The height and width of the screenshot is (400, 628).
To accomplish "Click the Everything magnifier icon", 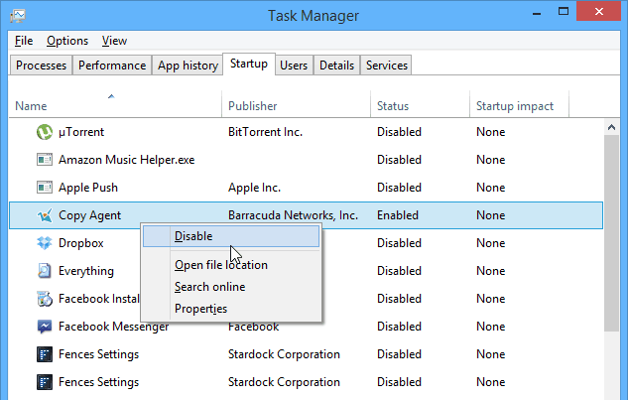I will point(45,271).
